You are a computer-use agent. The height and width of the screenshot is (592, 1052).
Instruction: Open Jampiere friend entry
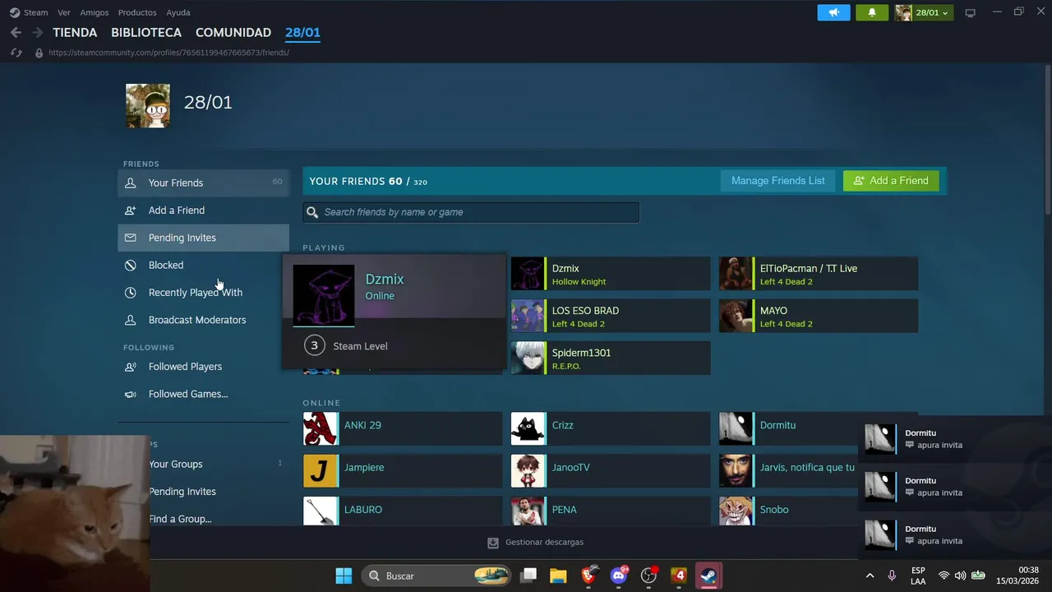coord(403,471)
